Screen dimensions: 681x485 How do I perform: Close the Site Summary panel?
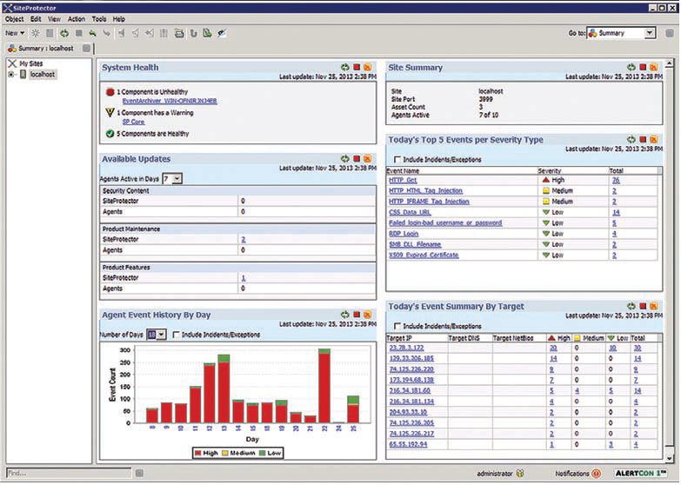(x=654, y=67)
